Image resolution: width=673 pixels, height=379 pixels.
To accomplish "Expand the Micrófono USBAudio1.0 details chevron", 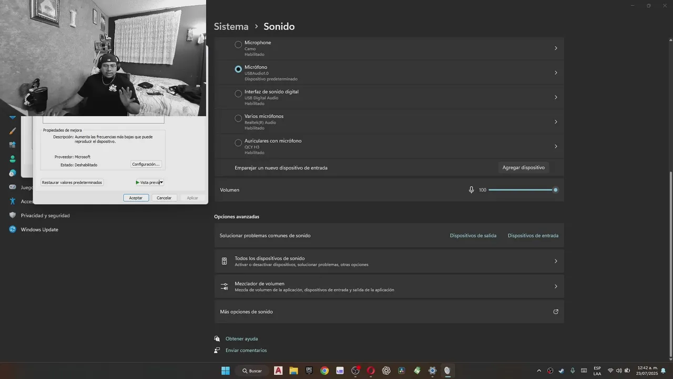I will click(556, 73).
